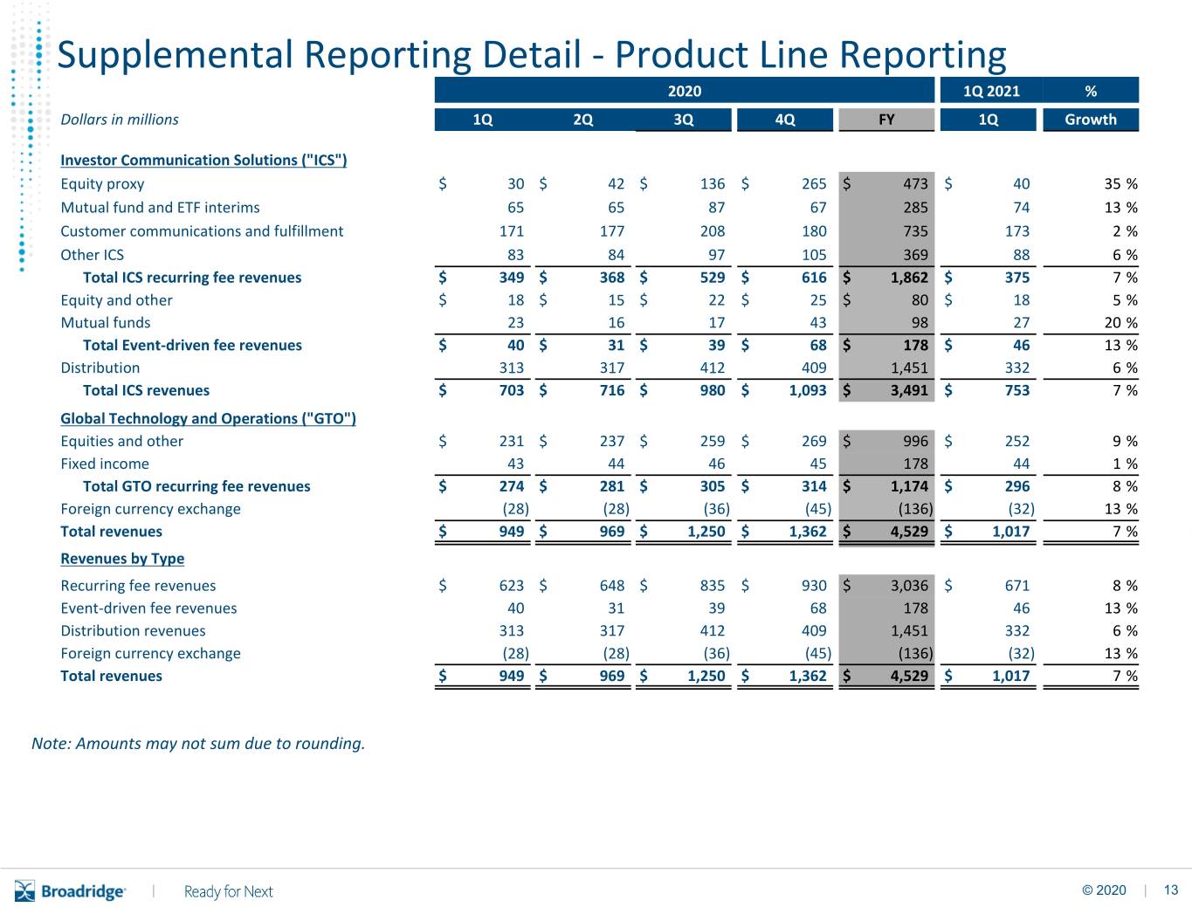Click Mutual fund and ETF interims FY value 285
1192x921 pixels.
pyautogui.click(x=915, y=207)
